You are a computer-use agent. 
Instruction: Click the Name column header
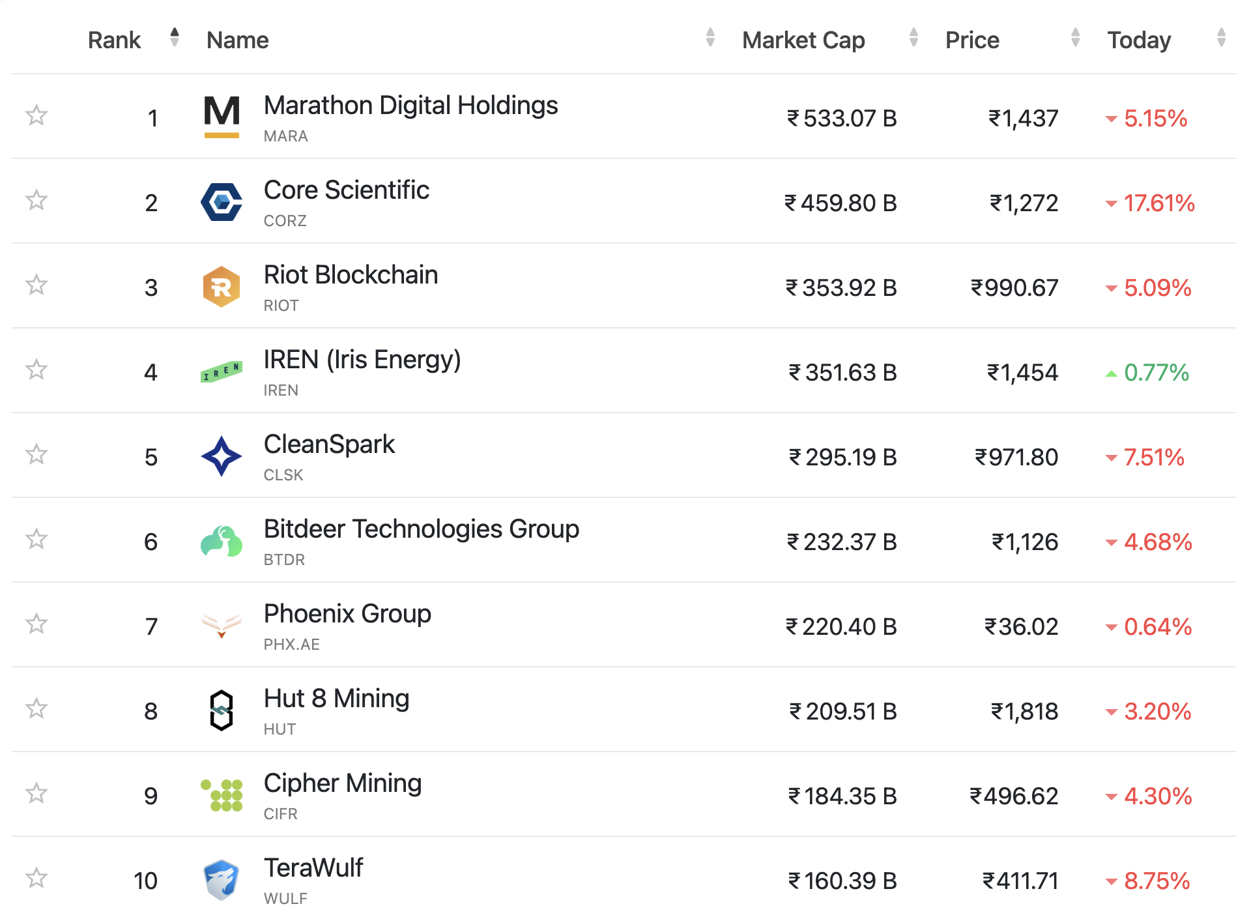[237, 40]
